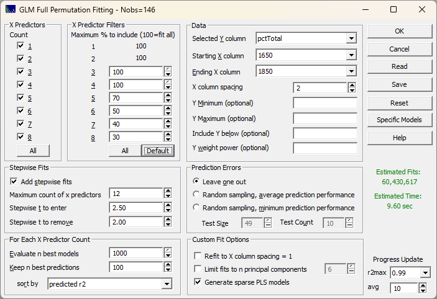Screen dimensions: 437x299
Task: Increase X column spacing with up arrow
Action: [352, 85]
